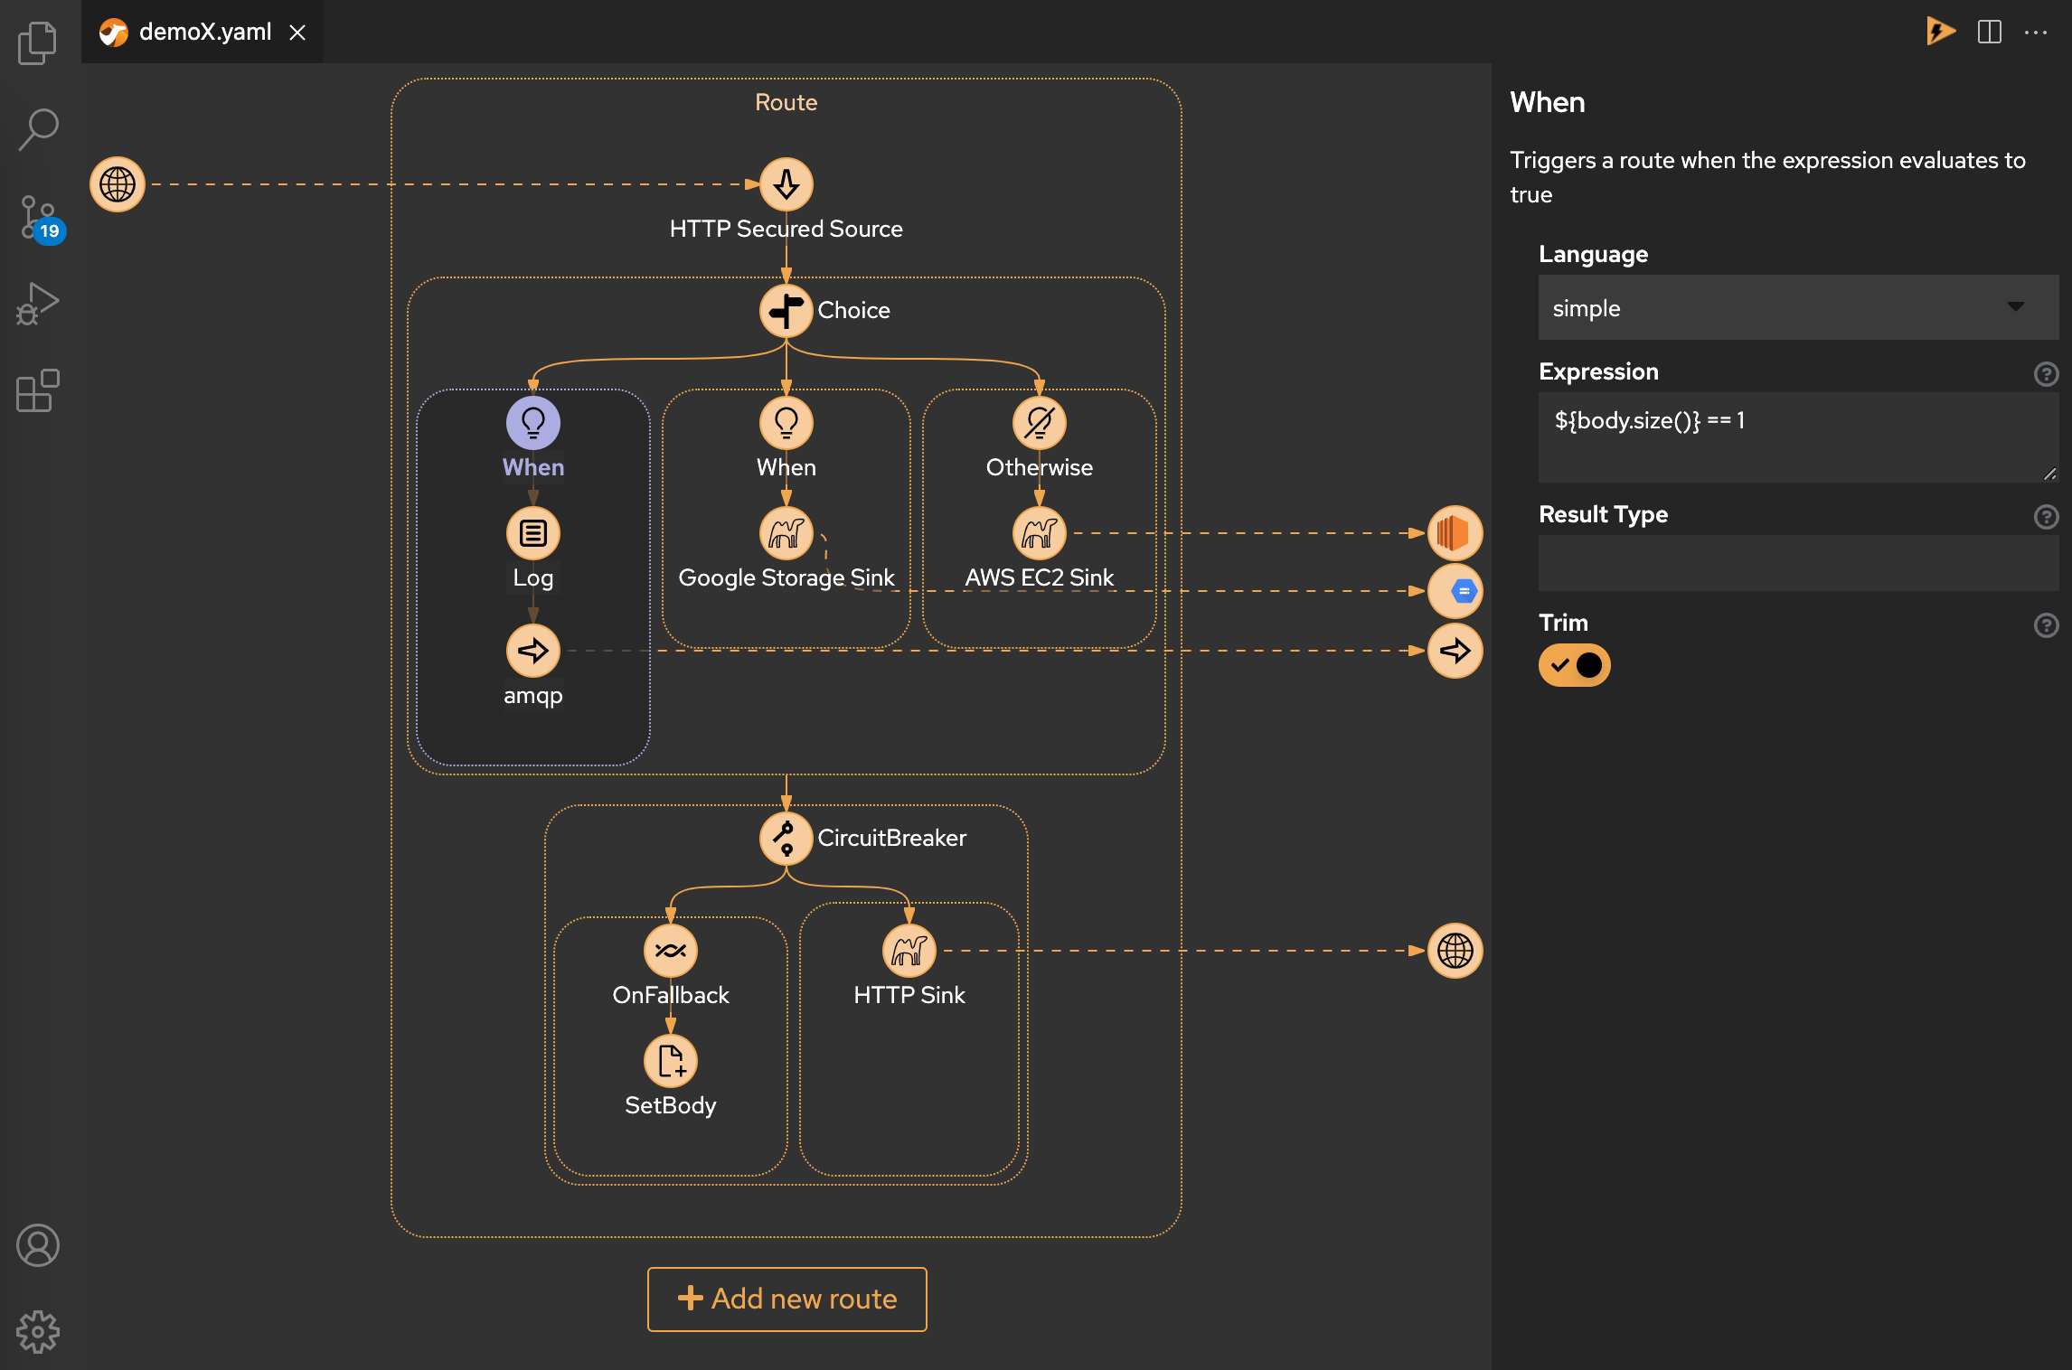Select the amqp step node
2072x1370 pixels.
pos(533,651)
